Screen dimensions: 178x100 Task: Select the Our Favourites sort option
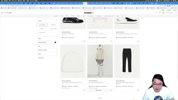[42, 25]
